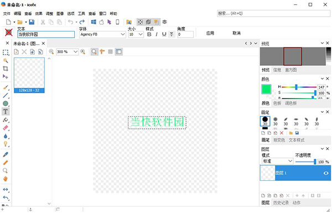Toggle underline text style
This screenshot has height=214, width=332.
click(164, 34)
